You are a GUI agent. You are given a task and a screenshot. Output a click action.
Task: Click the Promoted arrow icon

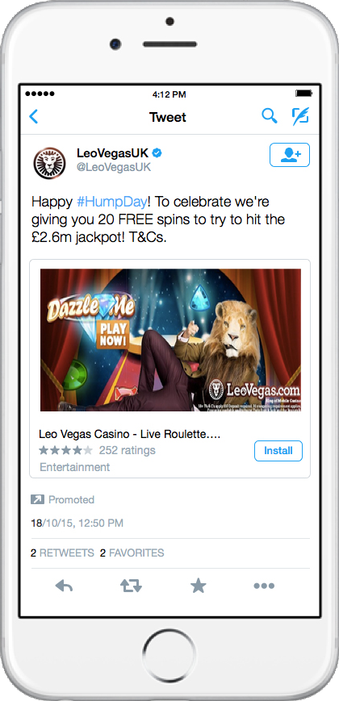(x=37, y=499)
